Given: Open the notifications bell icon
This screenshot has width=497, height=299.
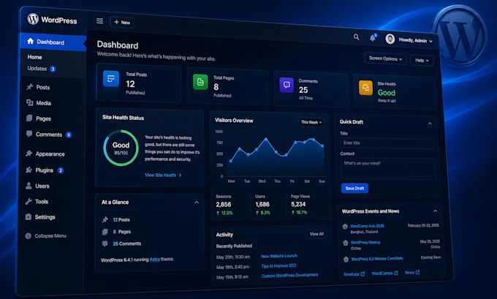Looking at the screenshot, I should pyautogui.click(x=373, y=38).
